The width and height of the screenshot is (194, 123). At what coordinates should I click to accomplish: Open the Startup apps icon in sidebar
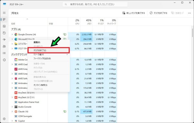[x=4, y=39]
